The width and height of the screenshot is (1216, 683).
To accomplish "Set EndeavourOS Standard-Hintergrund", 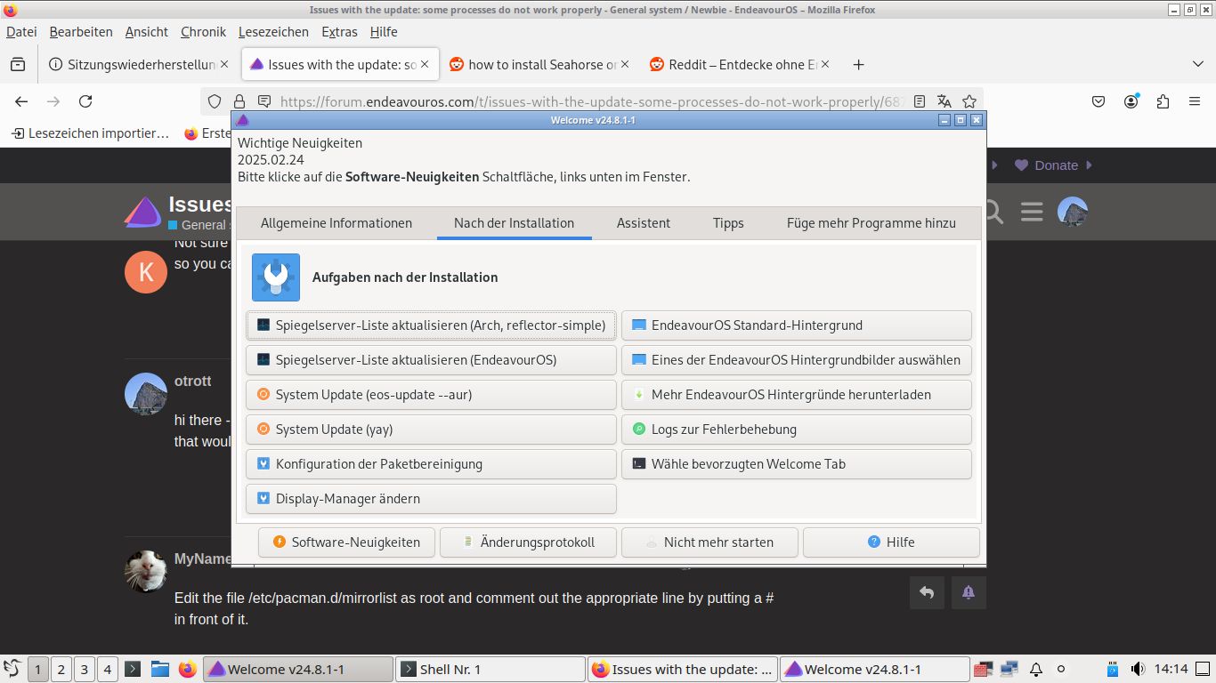I will pos(797,325).
